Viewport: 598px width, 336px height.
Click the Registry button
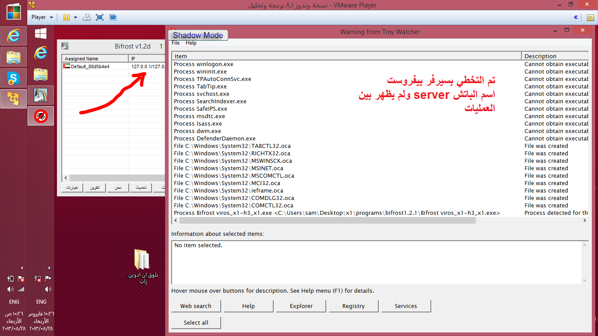pyautogui.click(x=353, y=306)
